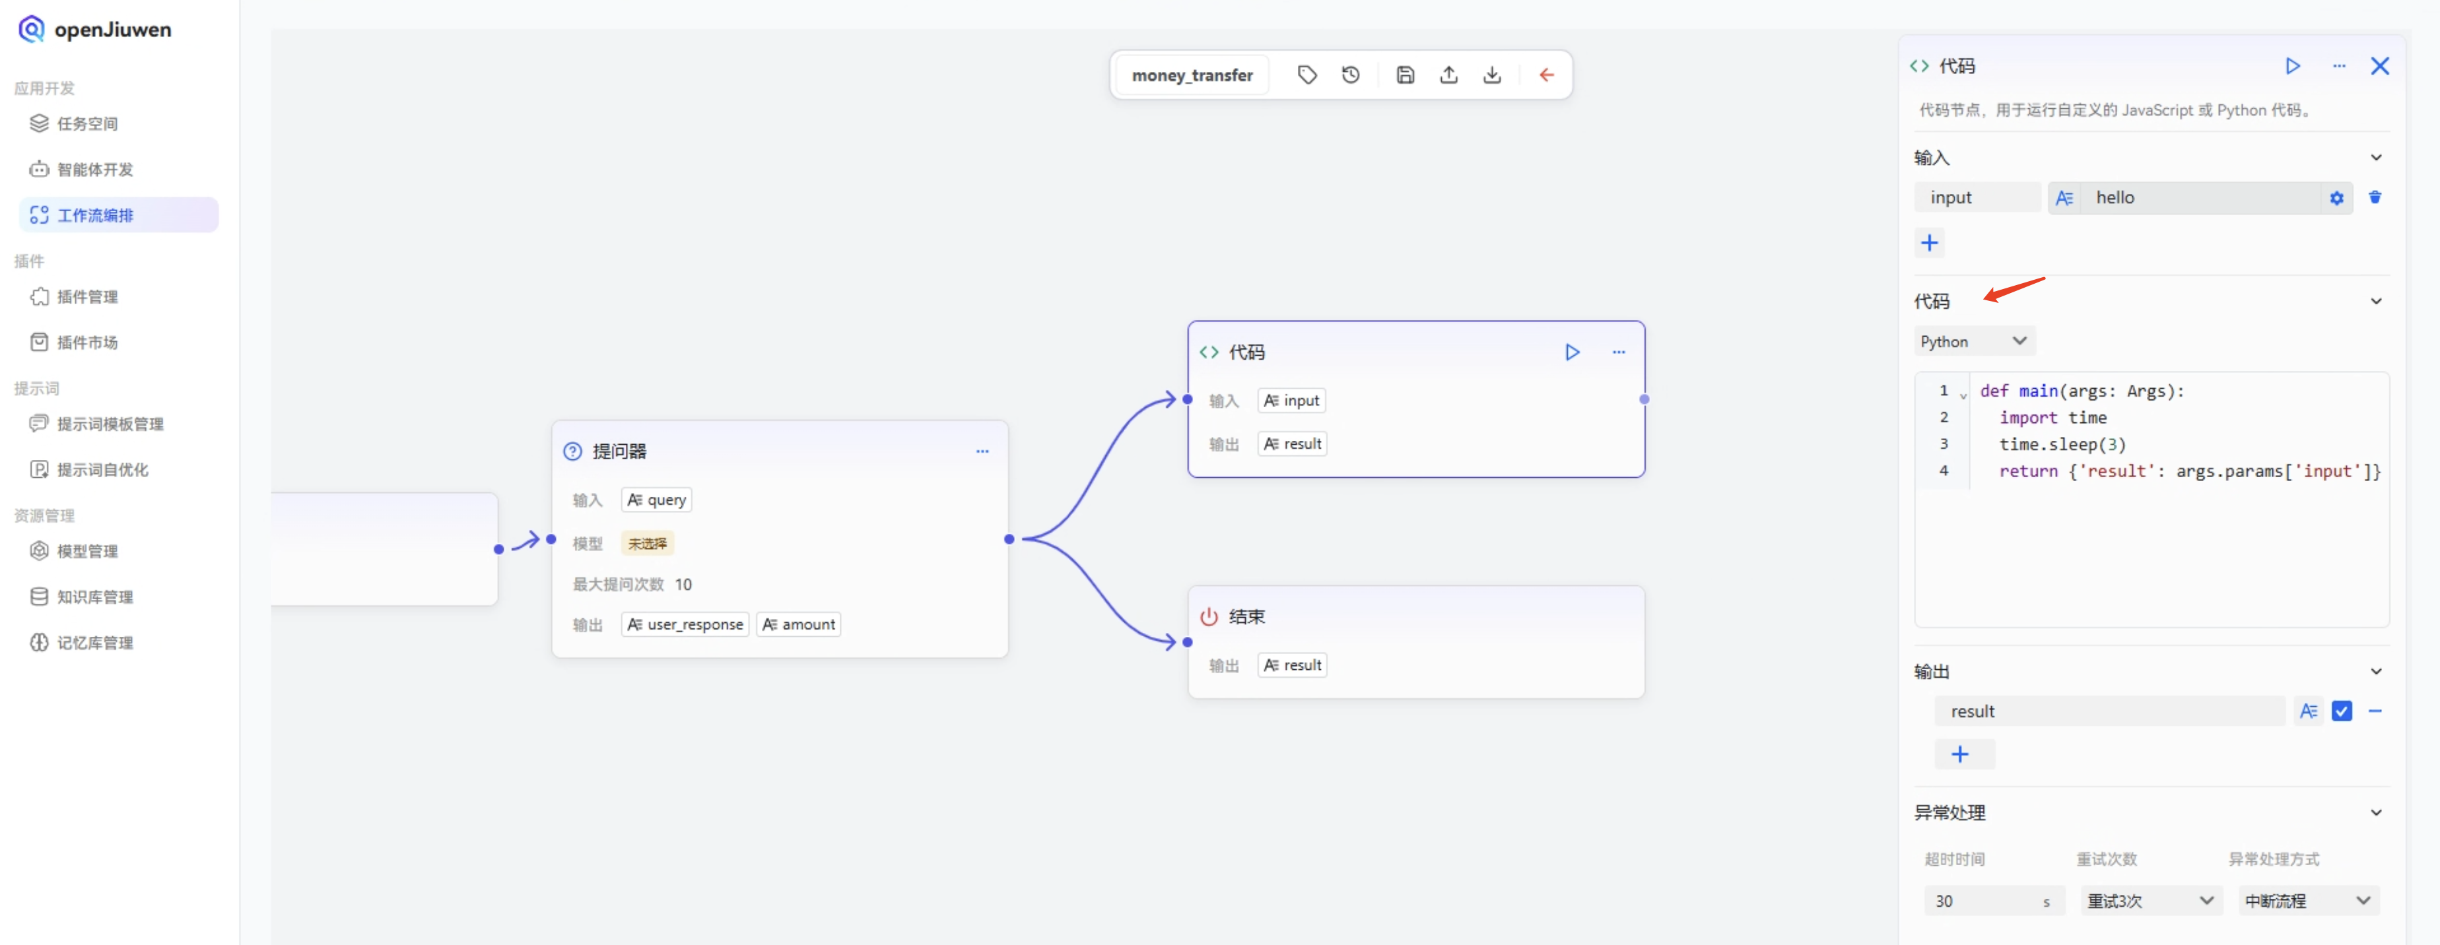
Task: Click the download icon in toolbar
Action: (x=1492, y=75)
